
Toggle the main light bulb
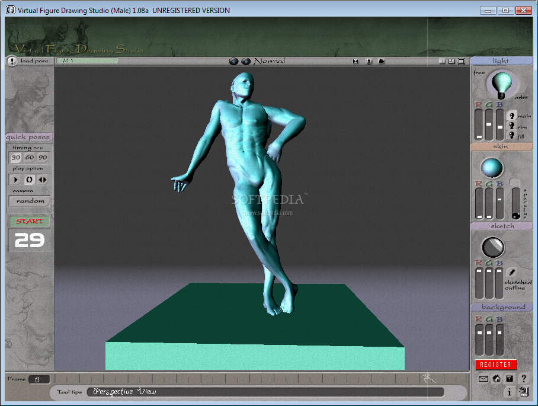pos(512,116)
